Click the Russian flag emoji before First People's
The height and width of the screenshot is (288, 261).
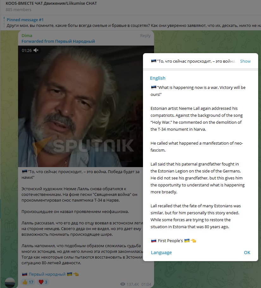tap(153, 241)
